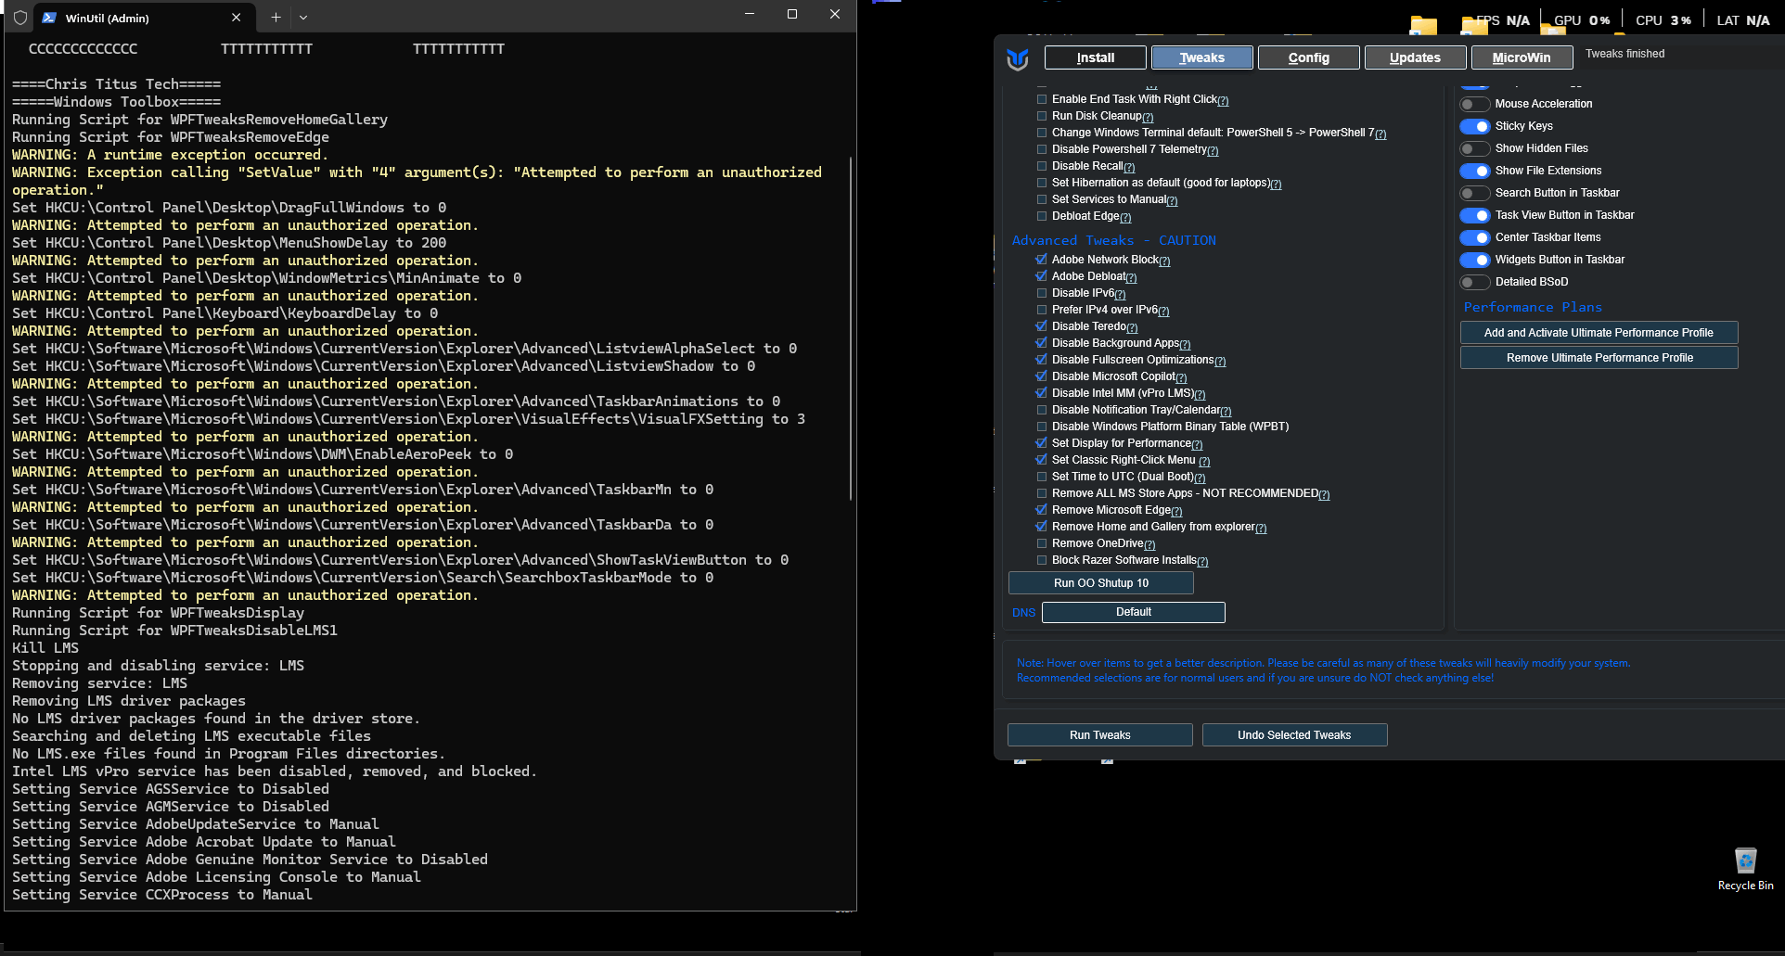
Task: Open a new terminal tab with plus icon
Action: [x=276, y=18]
